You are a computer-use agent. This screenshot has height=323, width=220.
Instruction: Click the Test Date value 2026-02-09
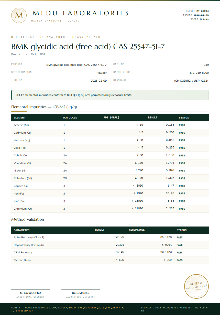click(x=99, y=81)
